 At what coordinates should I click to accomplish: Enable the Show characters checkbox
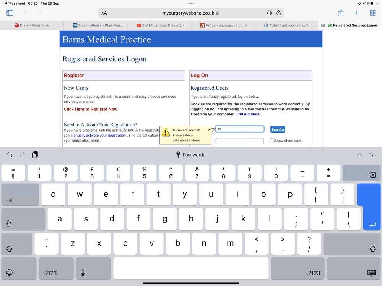click(x=272, y=141)
